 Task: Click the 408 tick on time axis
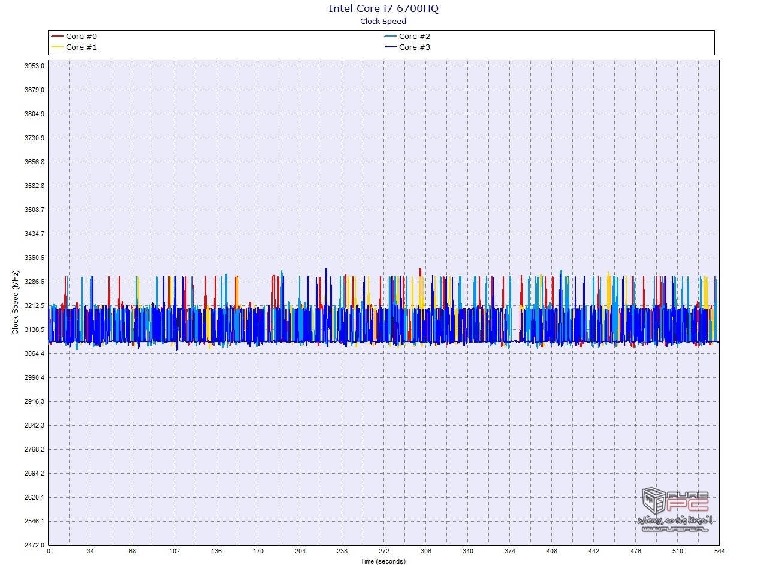point(552,552)
